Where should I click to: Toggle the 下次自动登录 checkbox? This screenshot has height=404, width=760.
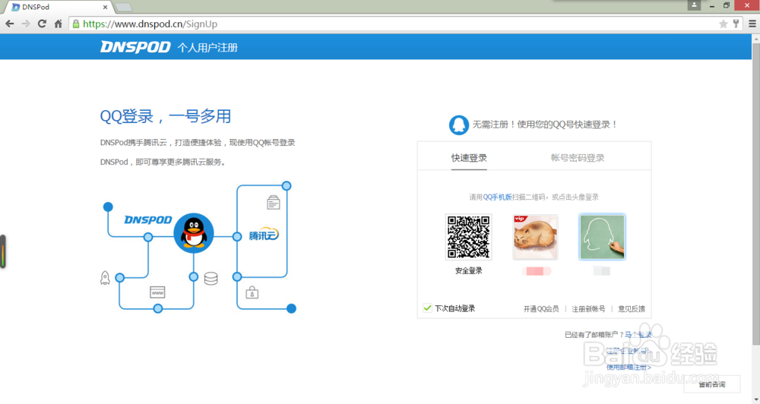point(427,308)
